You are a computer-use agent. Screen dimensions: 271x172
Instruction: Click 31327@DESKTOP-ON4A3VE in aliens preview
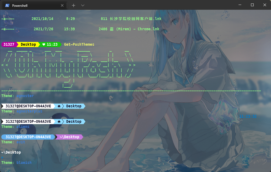point(28,137)
